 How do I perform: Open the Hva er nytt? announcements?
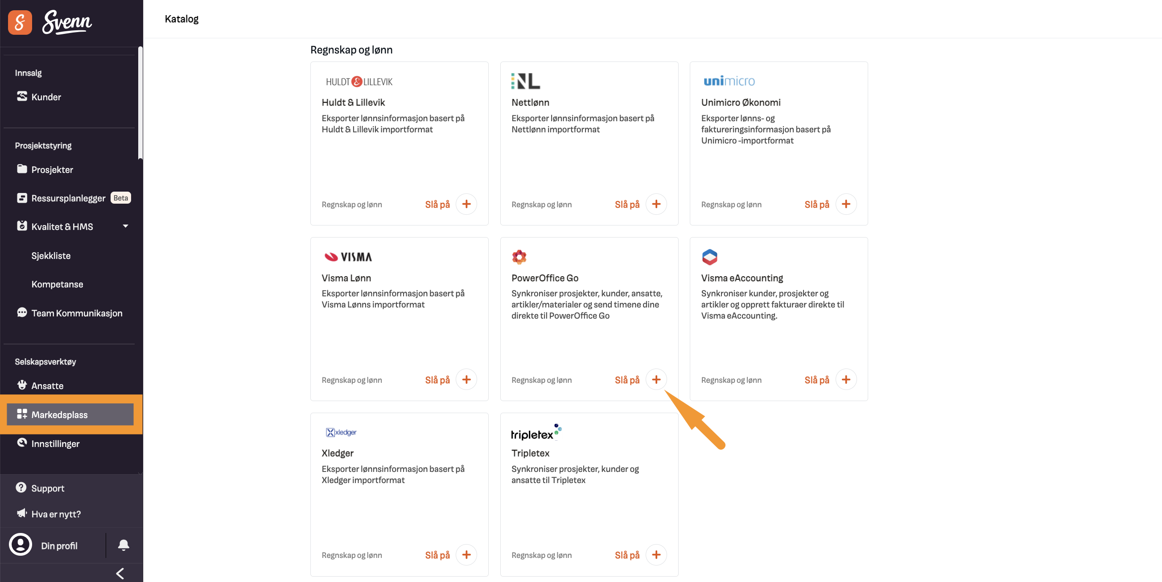[56, 513]
